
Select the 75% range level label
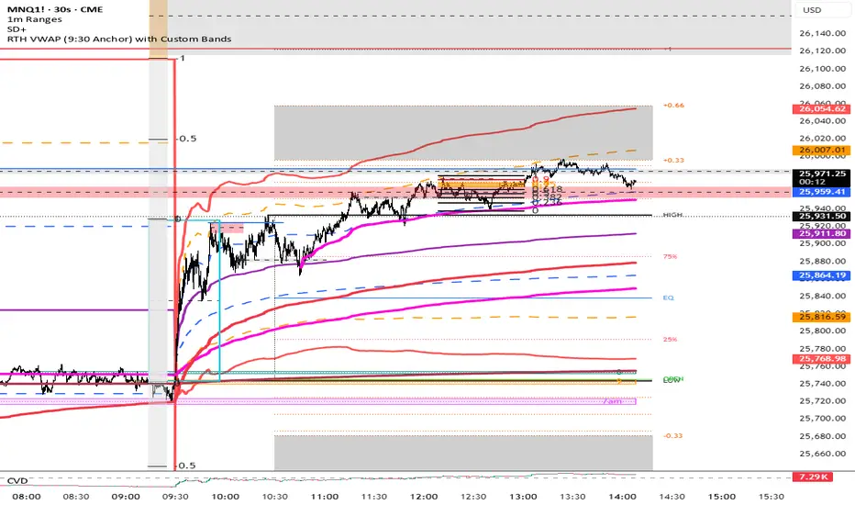pyautogui.click(x=671, y=256)
